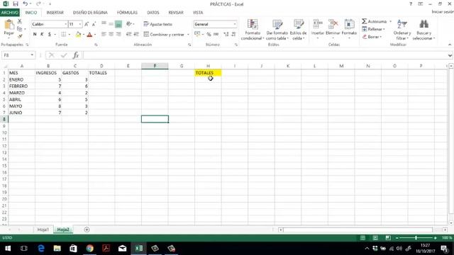This screenshot has height=255, width=454.
Task: Switch to the FÓRMULAS tab
Action: 127,13
